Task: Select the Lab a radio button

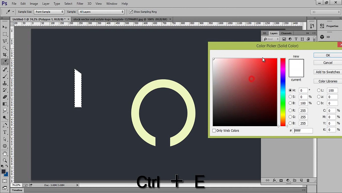Action: pyautogui.click(x=319, y=97)
